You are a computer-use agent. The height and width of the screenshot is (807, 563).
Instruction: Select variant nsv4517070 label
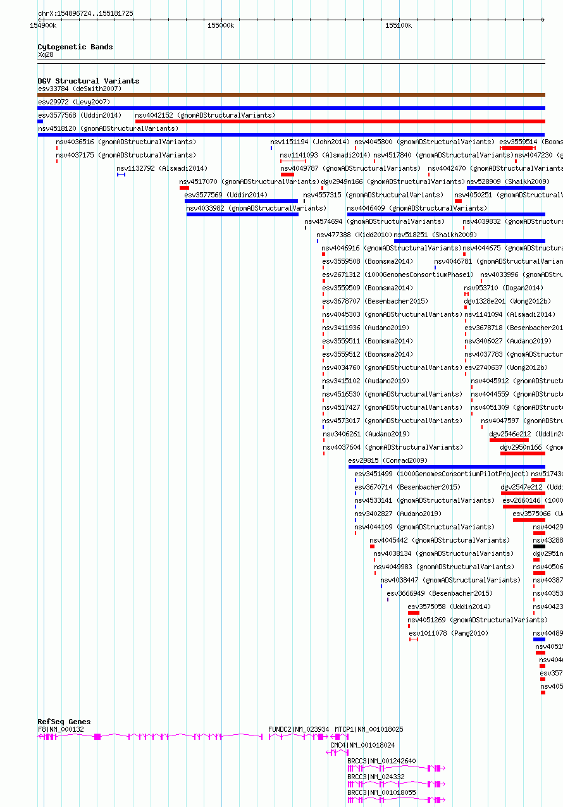point(249,182)
